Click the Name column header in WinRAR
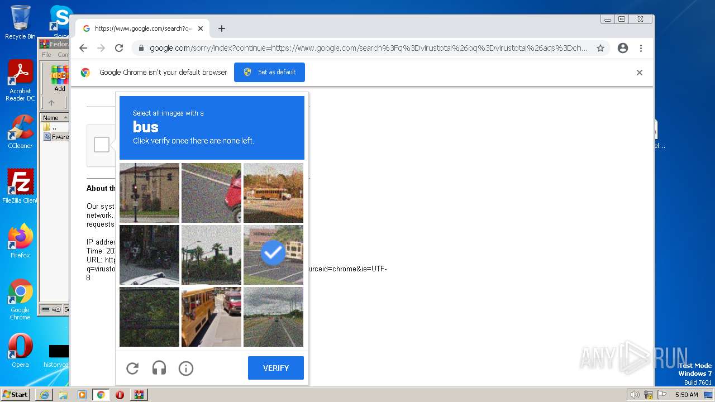Screen dimensions: 715x402 point(54,118)
